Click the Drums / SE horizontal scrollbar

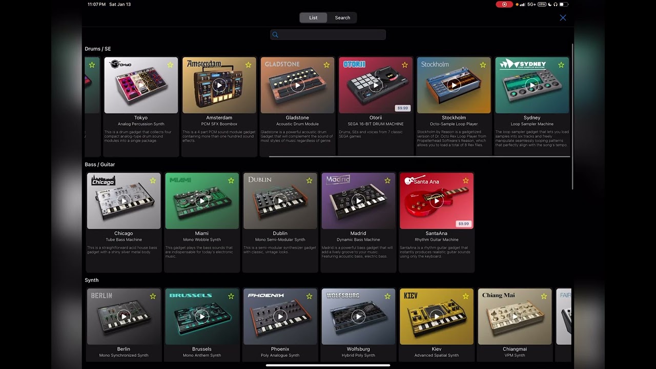pyautogui.click(x=419, y=157)
